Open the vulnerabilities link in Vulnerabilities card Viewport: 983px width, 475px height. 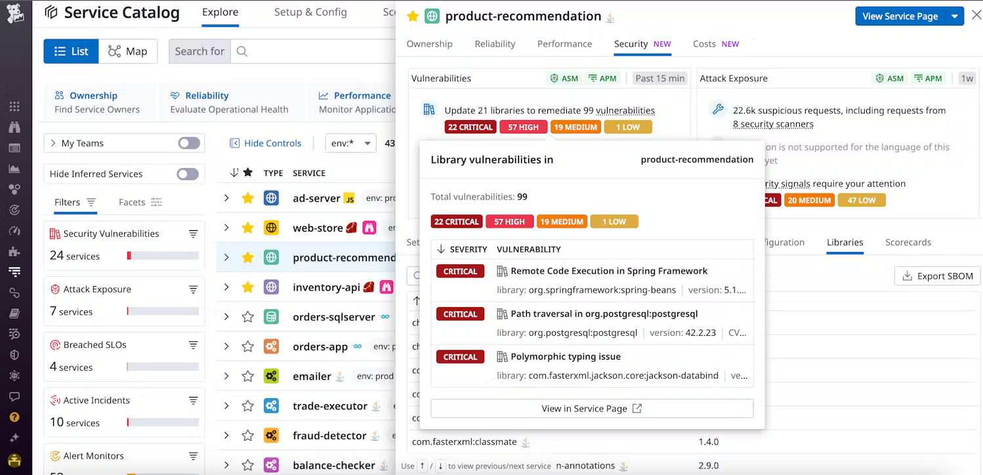coord(625,110)
